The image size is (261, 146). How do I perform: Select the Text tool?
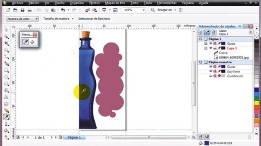click(x=7, y=97)
